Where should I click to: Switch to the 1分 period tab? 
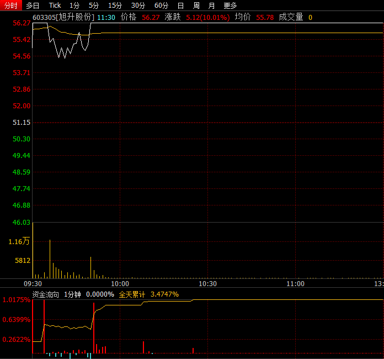tap(74, 6)
